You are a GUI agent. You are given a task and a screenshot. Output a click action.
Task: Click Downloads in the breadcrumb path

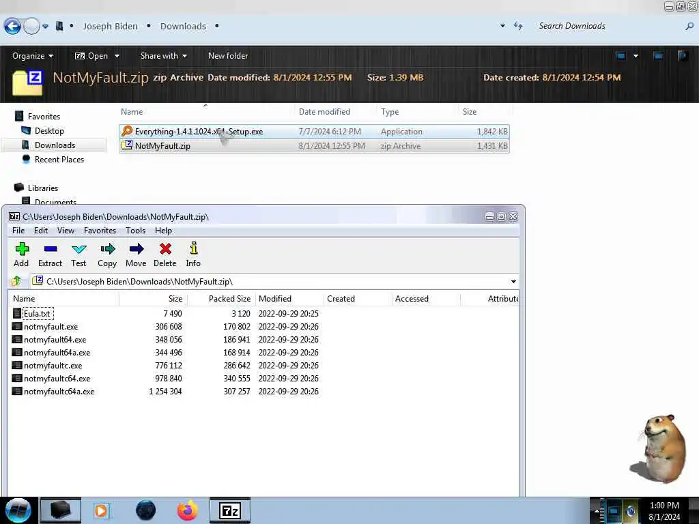pos(183,27)
